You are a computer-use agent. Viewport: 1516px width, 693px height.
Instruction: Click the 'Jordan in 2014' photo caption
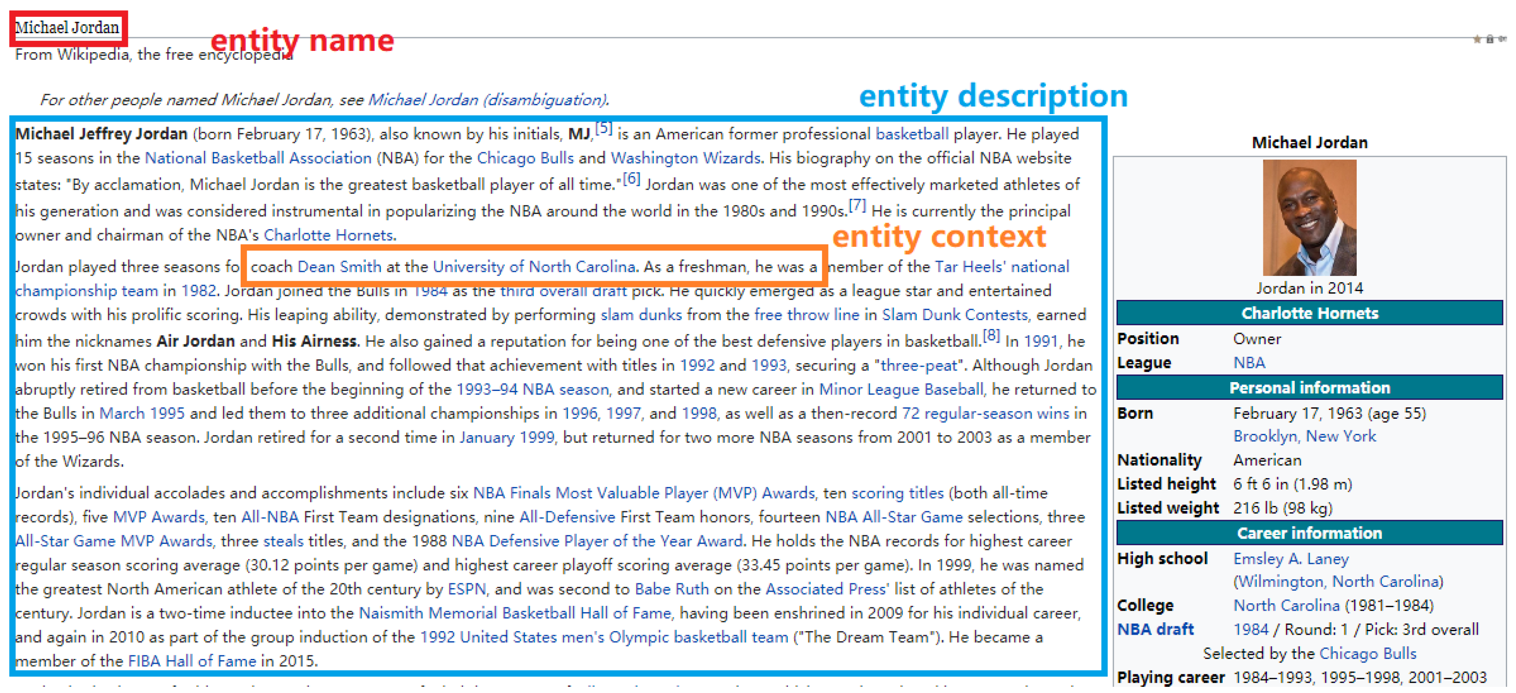(x=1309, y=288)
